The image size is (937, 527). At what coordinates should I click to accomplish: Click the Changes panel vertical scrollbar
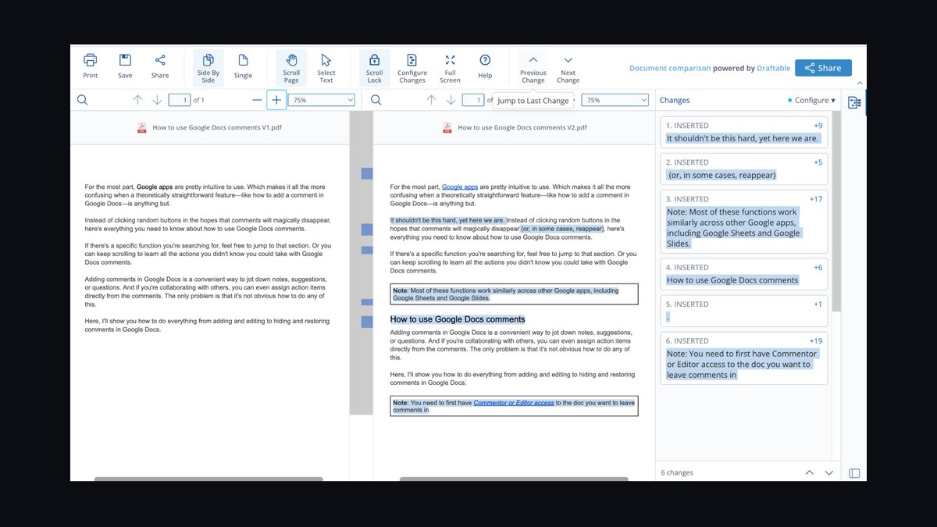[836, 212]
